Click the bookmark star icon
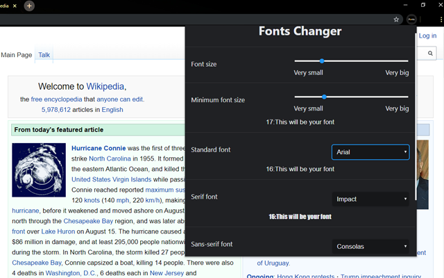This screenshot has width=444, height=278. tap(396, 19)
